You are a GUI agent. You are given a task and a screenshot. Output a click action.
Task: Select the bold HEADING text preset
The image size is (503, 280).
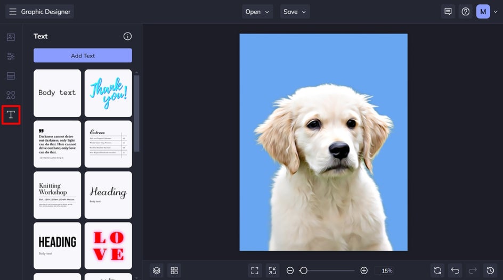[57, 246]
